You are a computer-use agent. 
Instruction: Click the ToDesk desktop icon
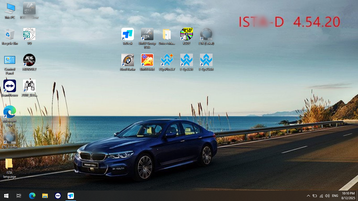128,34
